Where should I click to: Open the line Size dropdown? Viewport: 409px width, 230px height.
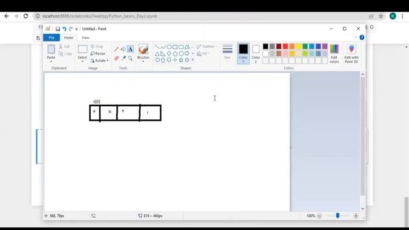[228, 53]
